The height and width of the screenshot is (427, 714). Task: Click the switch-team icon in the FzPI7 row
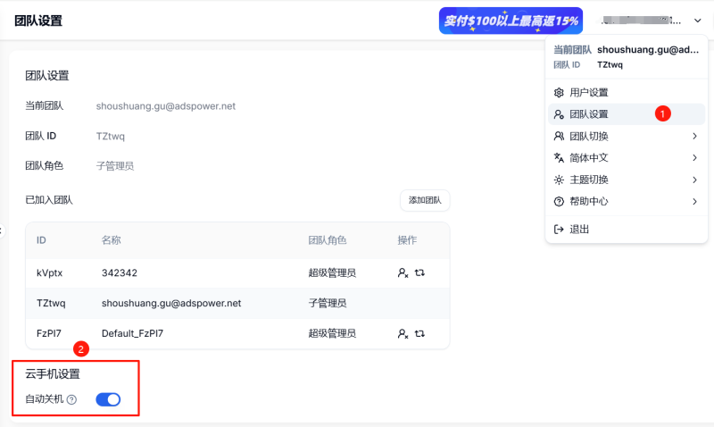pos(419,333)
